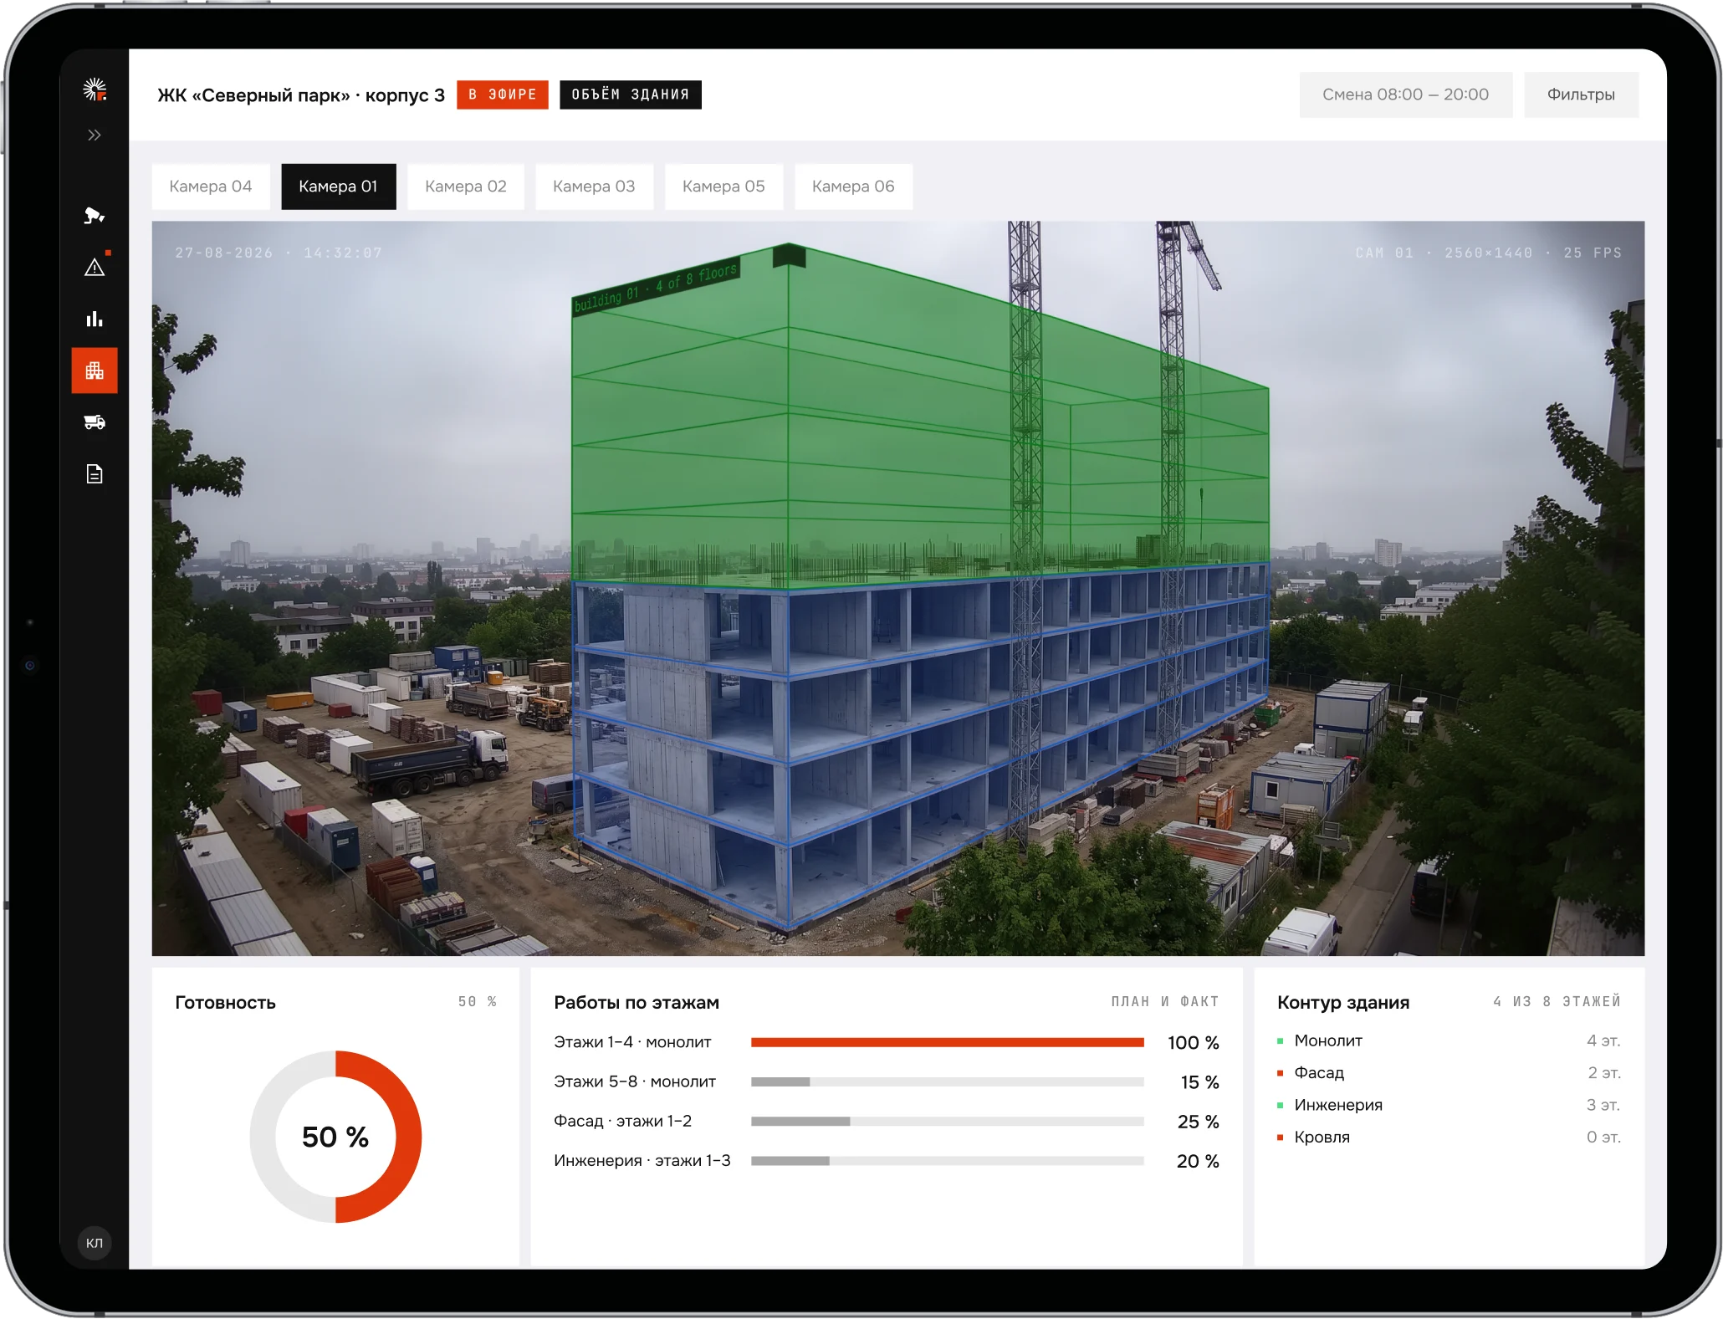Click the CAM 01 · 2560×1440 info text
The image size is (1723, 1319).
1488,253
